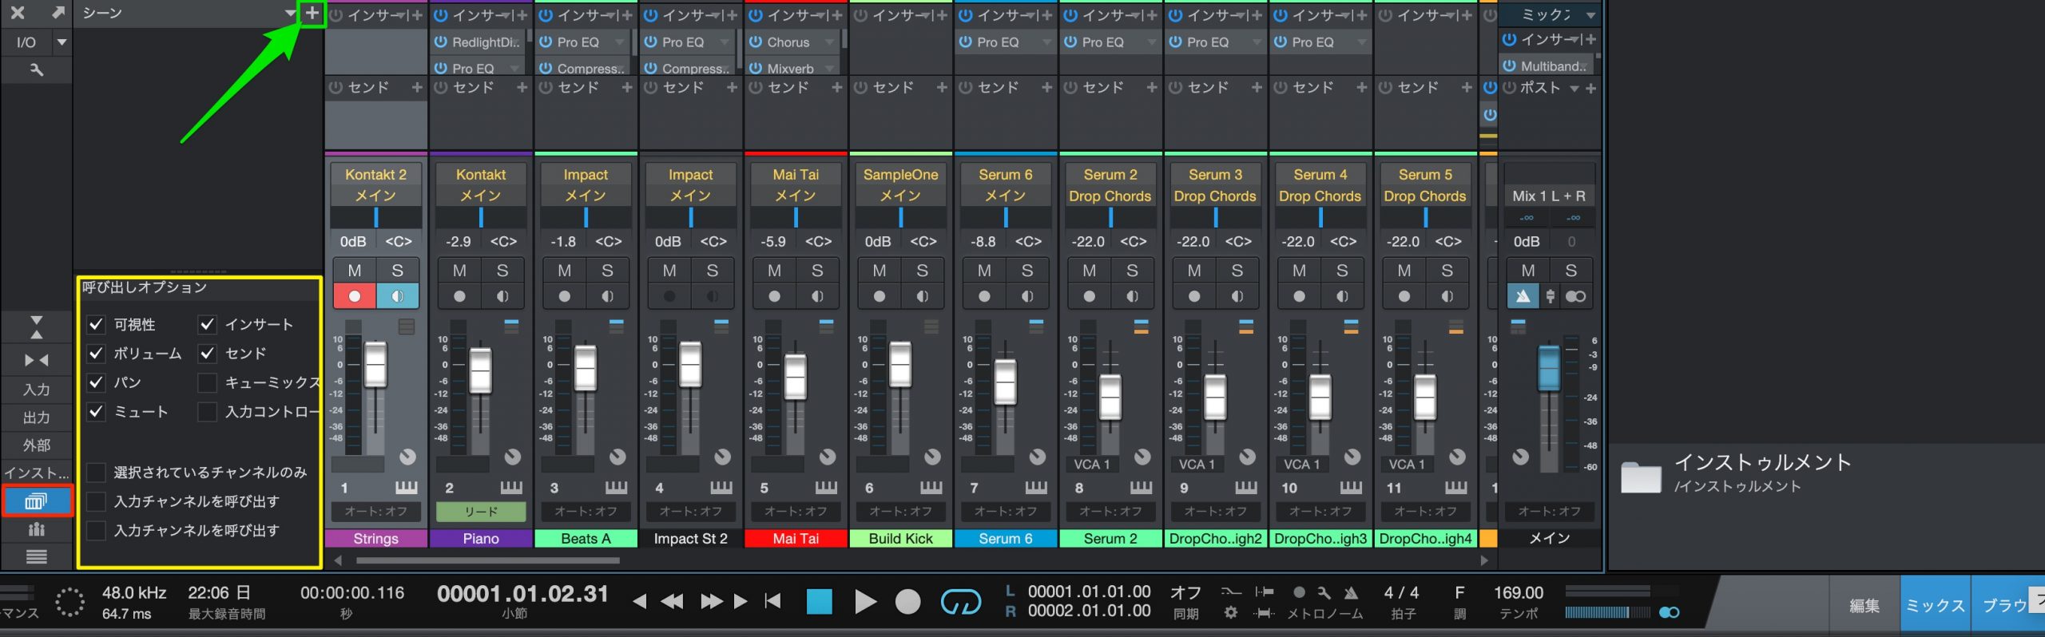Viewport: 2045px width, 637px height.
Task: Open the sync gear icon in transport
Action: (1231, 613)
